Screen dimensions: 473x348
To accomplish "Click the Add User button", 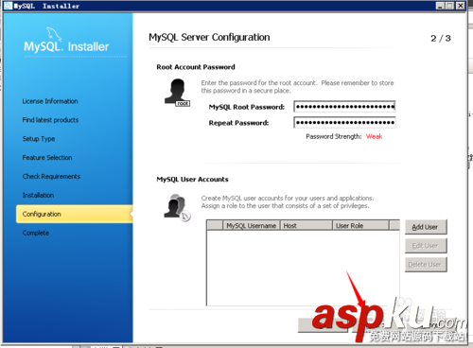I will click(x=426, y=227).
